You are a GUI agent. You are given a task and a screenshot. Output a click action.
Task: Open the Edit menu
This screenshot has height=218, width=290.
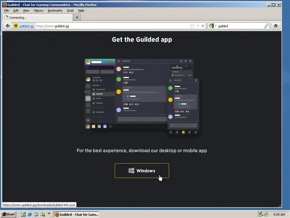pyautogui.click(x=16, y=11)
